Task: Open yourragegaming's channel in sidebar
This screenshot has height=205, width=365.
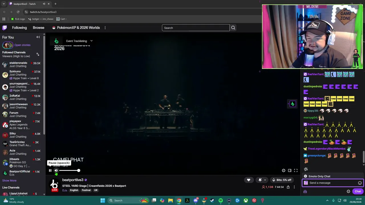Action: pyautogui.click(x=21, y=87)
